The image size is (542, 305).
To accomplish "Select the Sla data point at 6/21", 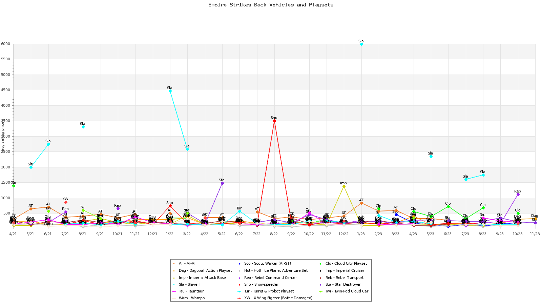I will [x=48, y=144].
